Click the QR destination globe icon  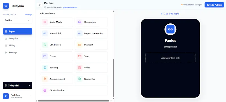click(x=45, y=90)
